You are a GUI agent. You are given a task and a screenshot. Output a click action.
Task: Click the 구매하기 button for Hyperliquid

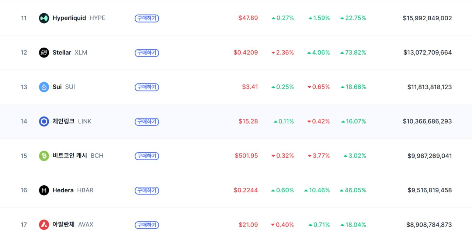[x=147, y=18]
